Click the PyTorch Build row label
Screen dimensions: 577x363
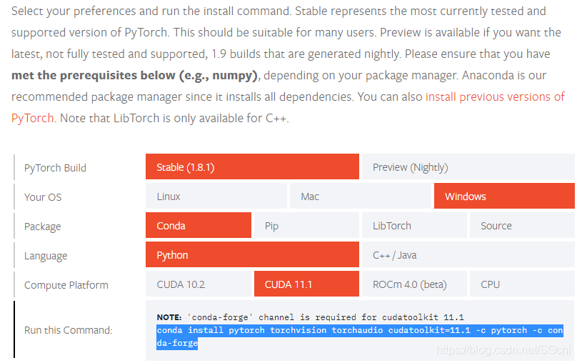click(55, 168)
